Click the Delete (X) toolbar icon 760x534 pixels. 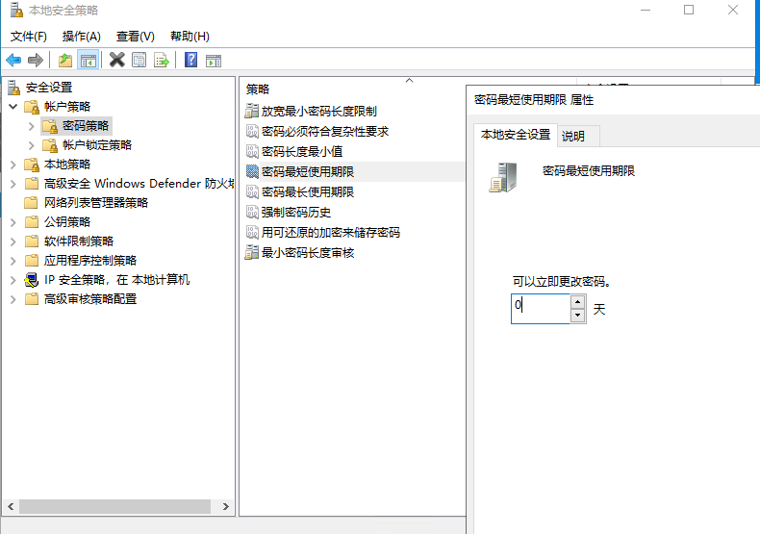point(116,60)
